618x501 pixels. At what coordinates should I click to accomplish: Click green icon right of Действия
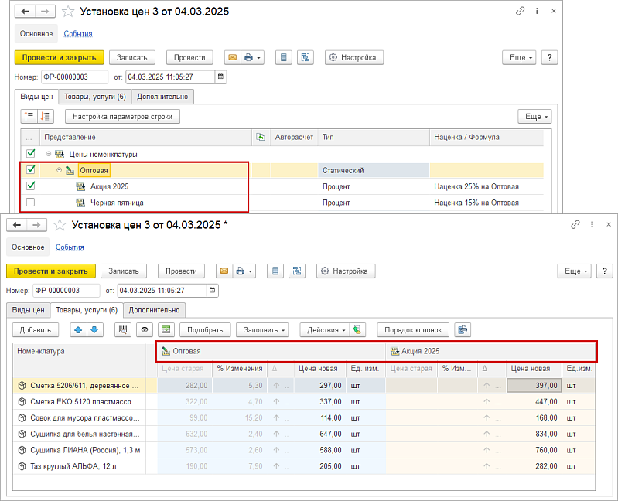point(357,329)
